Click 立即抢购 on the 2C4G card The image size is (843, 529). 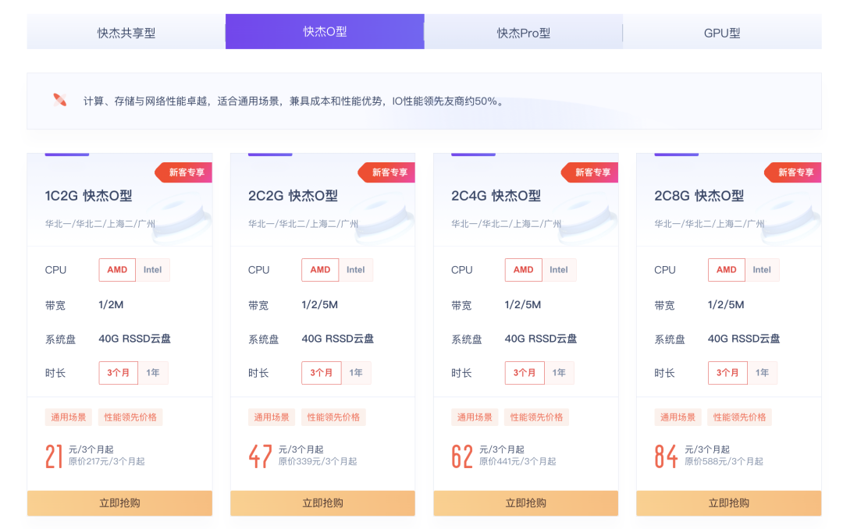pyautogui.click(x=525, y=503)
